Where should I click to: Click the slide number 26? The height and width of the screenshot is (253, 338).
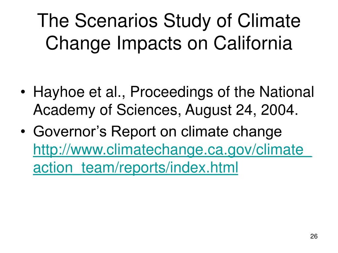[x=314, y=236]
